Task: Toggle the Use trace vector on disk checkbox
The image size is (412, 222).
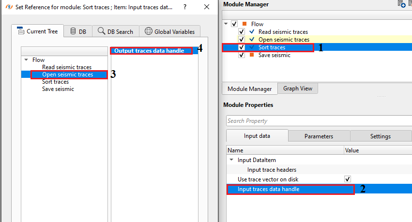Action: (347, 179)
